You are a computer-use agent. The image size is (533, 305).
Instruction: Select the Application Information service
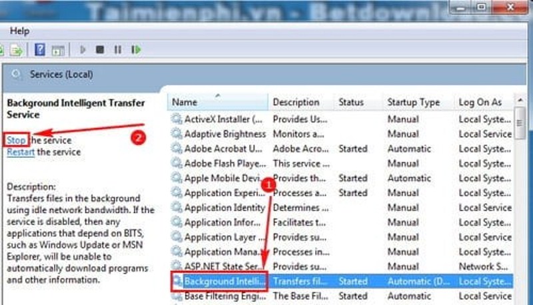pyautogui.click(x=342, y=222)
